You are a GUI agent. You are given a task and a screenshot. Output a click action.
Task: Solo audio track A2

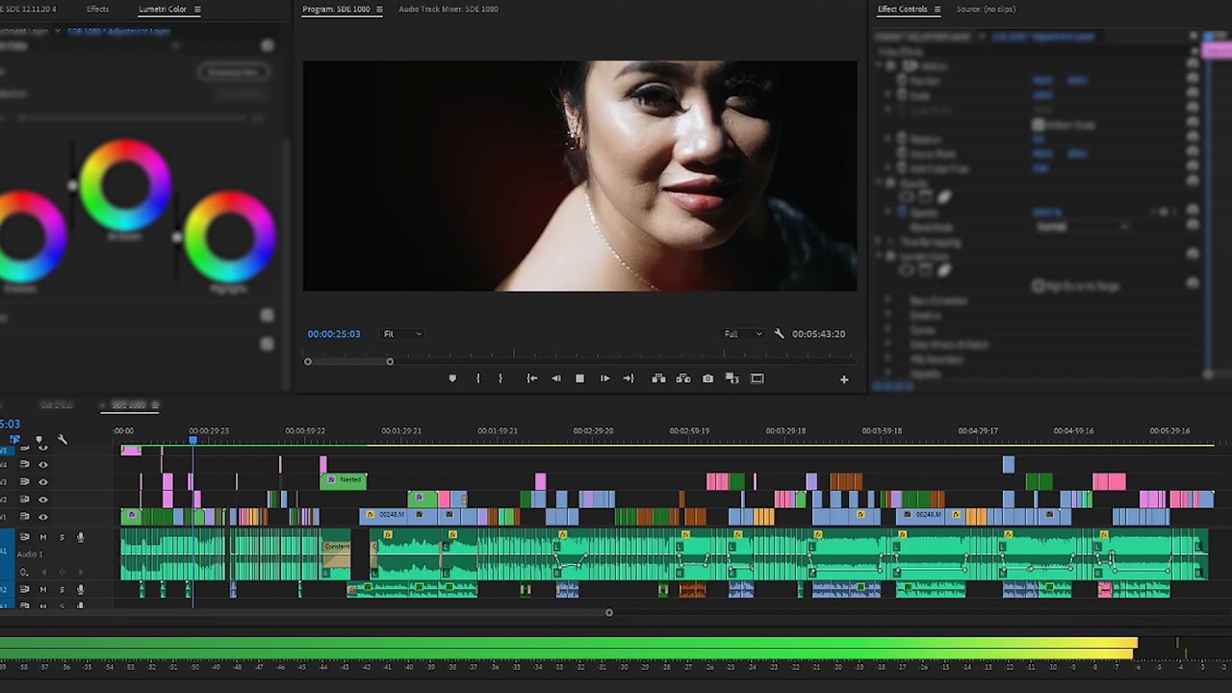pyautogui.click(x=62, y=589)
